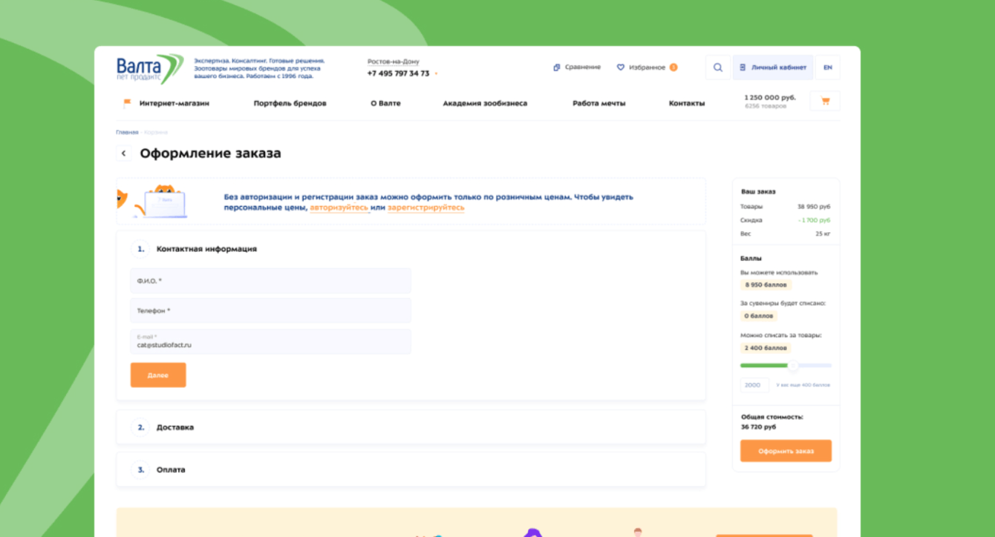Expand the phone number dropdown arrow
995x537 pixels.
[x=436, y=73]
